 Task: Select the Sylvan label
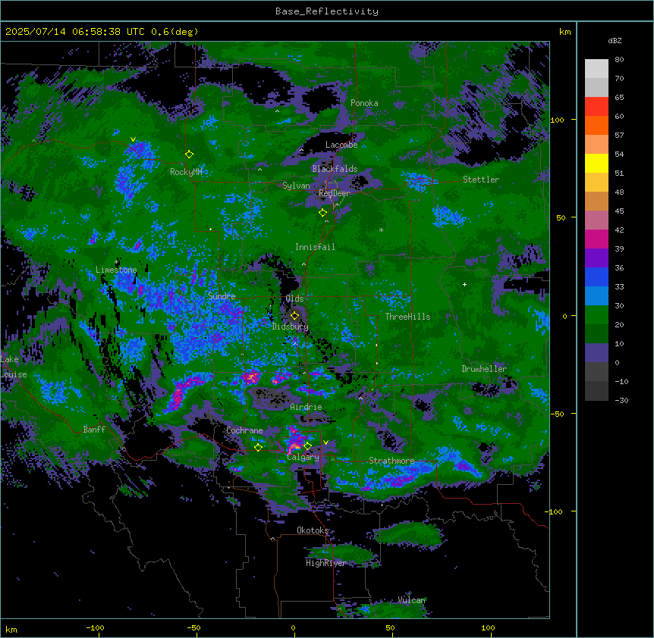click(296, 186)
